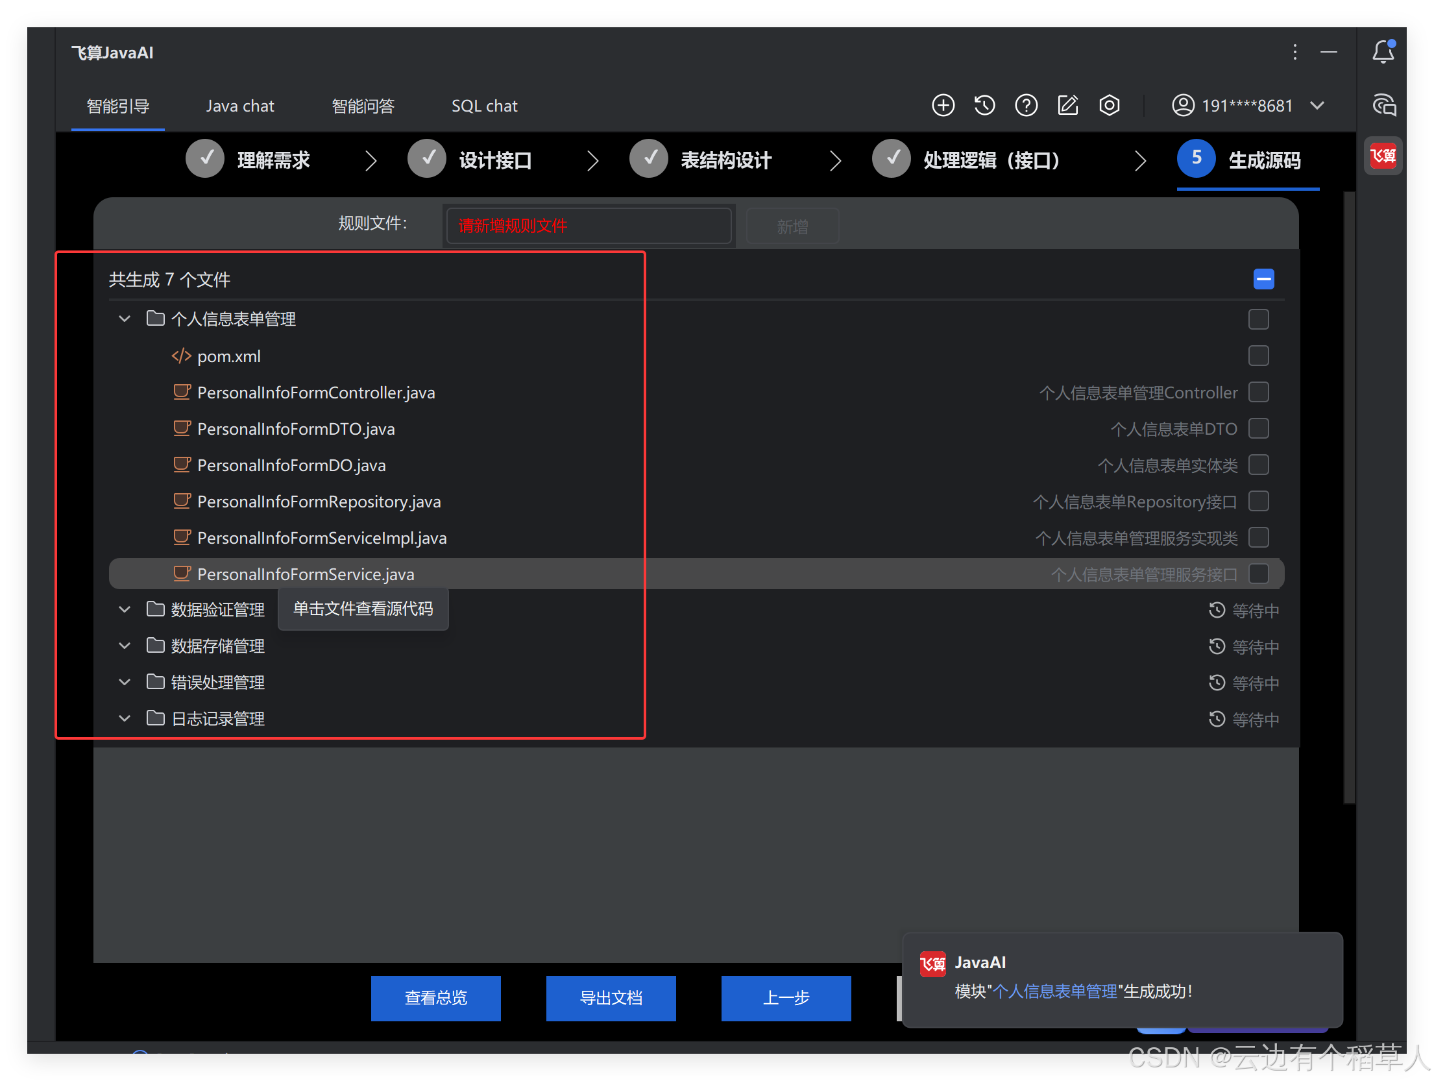
Task: Click the red Feisuan sidebar icon
Action: 1383,156
